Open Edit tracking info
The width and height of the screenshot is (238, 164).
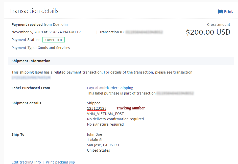[26, 162]
